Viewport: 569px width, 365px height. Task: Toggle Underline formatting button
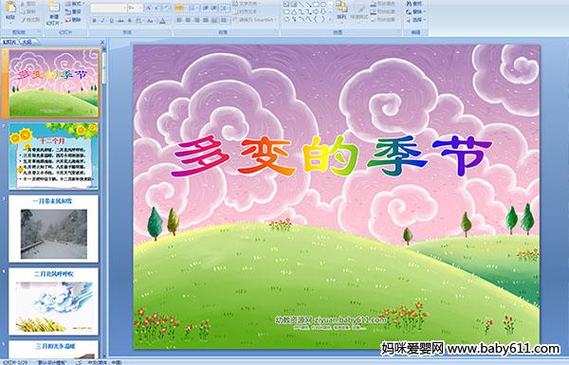pyautogui.click(x=111, y=21)
